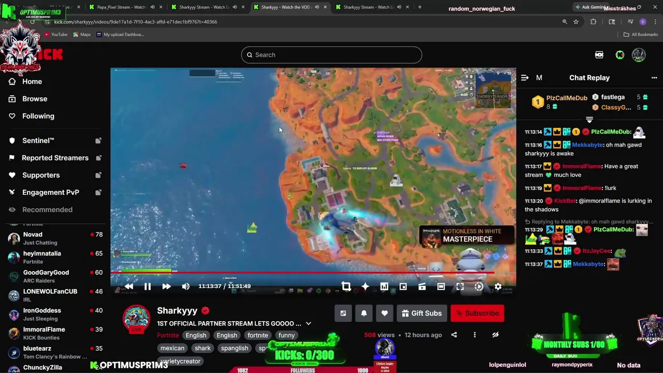Open YouTube bookmark
Image resolution: width=663 pixels, height=373 pixels.
click(55, 35)
